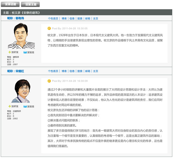174x159 pixels.
Task: Go to 主页 link in 宋继红's row
Action: coord(96,71)
